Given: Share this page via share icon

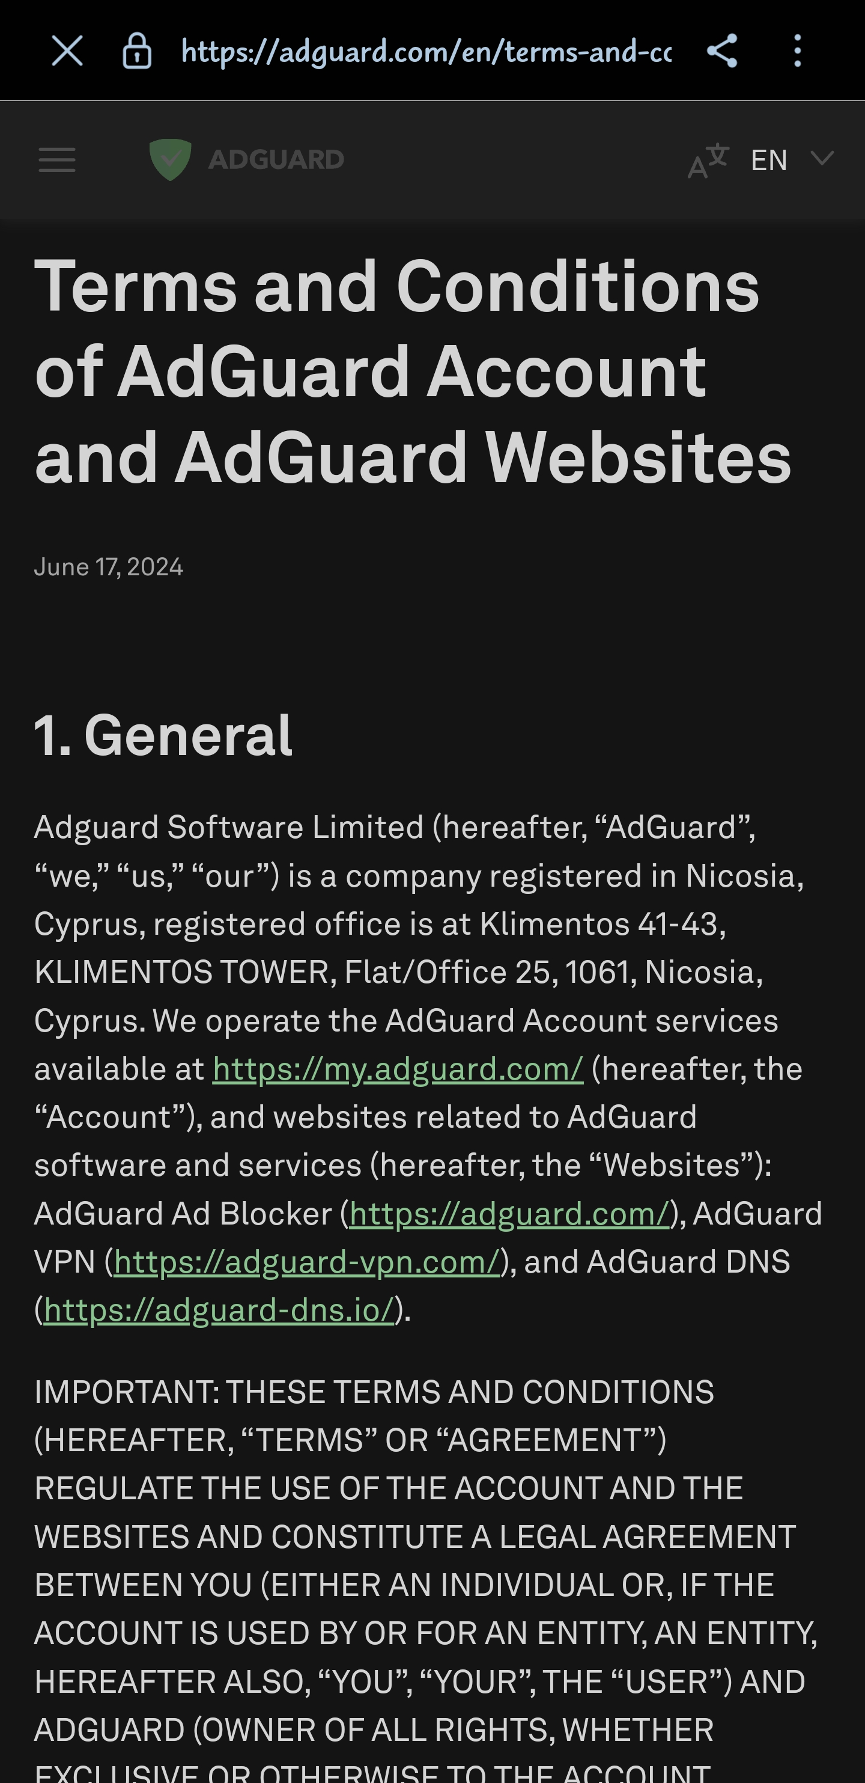Looking at the screenshot, I should click(x=722, y=51).
